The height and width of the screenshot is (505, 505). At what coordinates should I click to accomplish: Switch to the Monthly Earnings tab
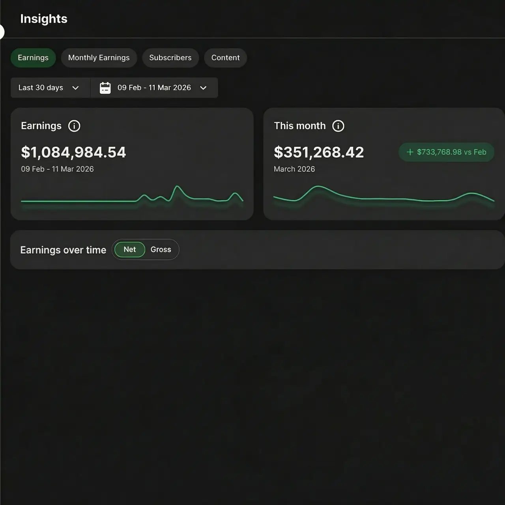pos(99,58)
